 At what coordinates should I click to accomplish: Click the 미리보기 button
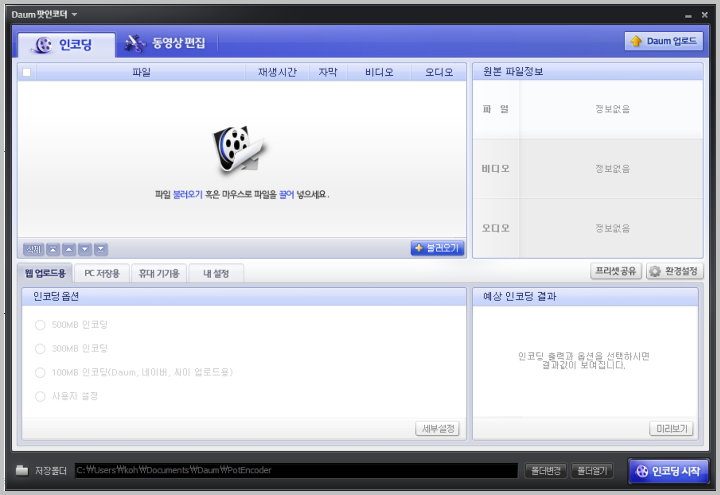click(671, 429)
